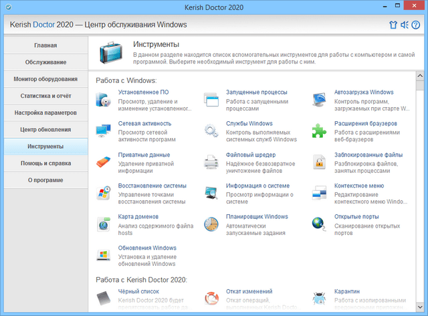The width and height of the screenshot is (428, 316).
Task: Open the Установленное ПО link
Action: point(143,92)
